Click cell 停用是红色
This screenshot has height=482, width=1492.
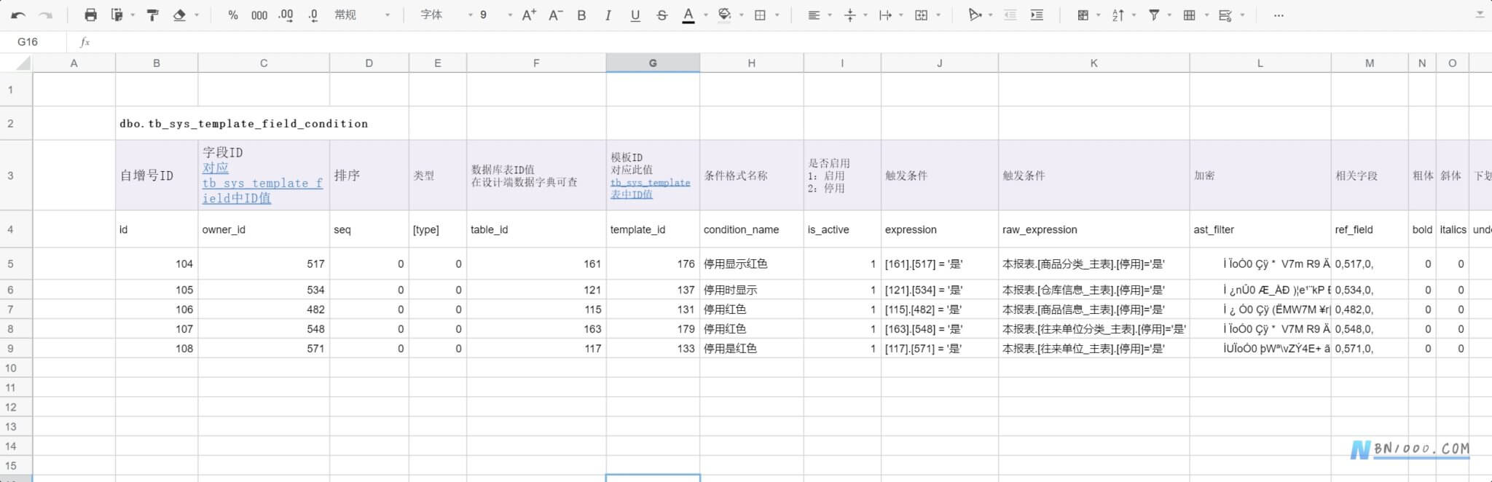coord(751,349)
